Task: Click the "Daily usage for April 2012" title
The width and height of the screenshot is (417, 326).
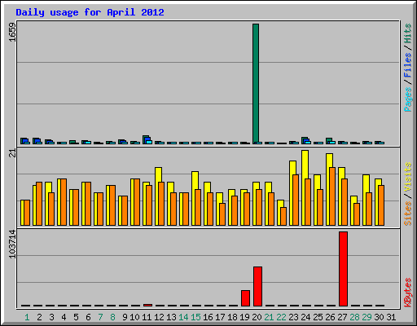Action: 90,12
